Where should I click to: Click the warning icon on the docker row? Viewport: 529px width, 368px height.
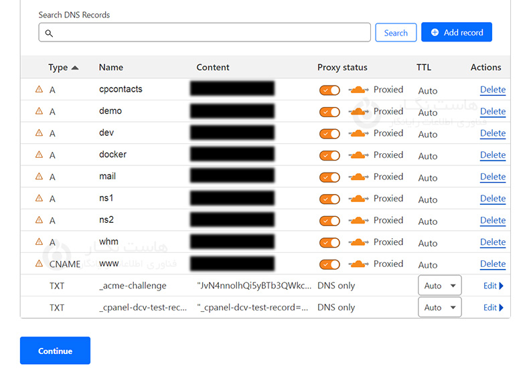pyautogui.click(x=39, y=155)
